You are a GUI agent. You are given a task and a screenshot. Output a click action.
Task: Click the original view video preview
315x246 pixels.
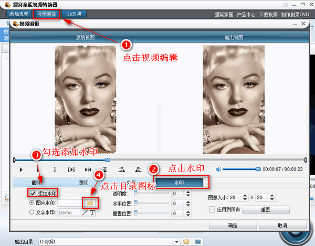86,100
